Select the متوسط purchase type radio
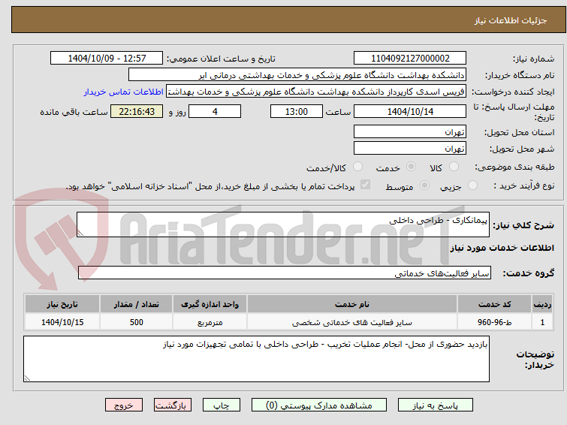Screen dimensions: 567x425 424,185
